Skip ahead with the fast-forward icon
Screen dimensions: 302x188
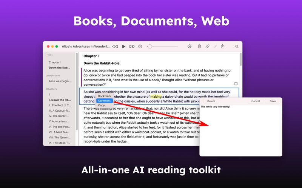[x=132, y=46]
